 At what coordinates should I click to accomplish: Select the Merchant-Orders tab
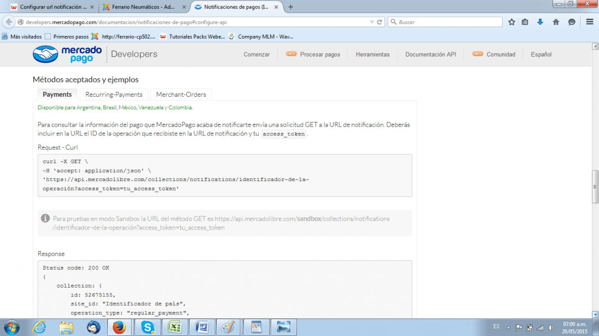[181, 94]
